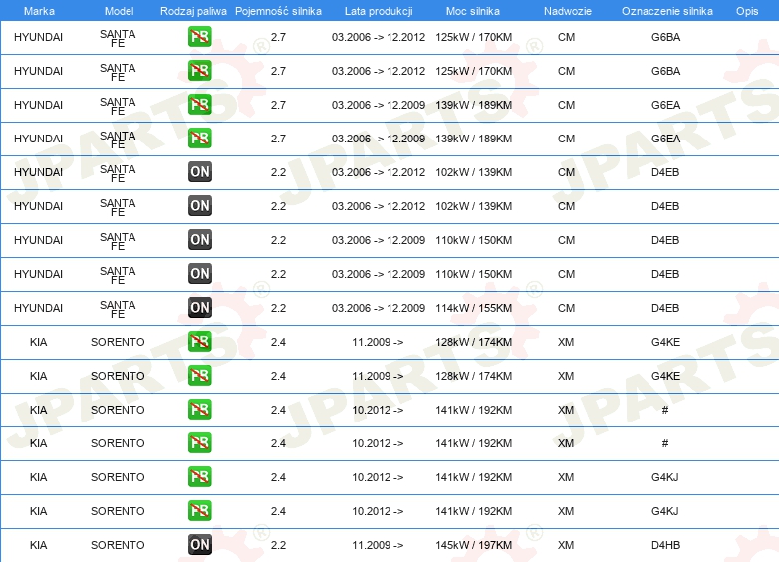This screenshot has width=779, height=562.
Task: Click the PB icon in the first G4KE row
Action: point(199,342)
